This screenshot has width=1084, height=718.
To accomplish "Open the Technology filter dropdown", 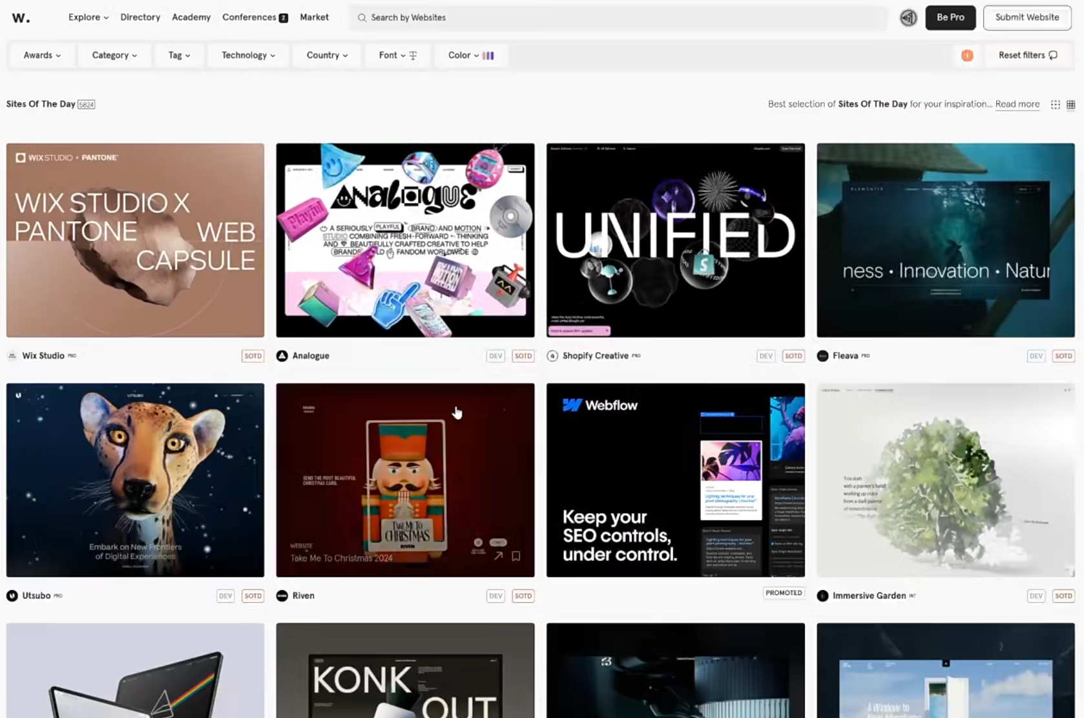I will [x=248, y=56].
